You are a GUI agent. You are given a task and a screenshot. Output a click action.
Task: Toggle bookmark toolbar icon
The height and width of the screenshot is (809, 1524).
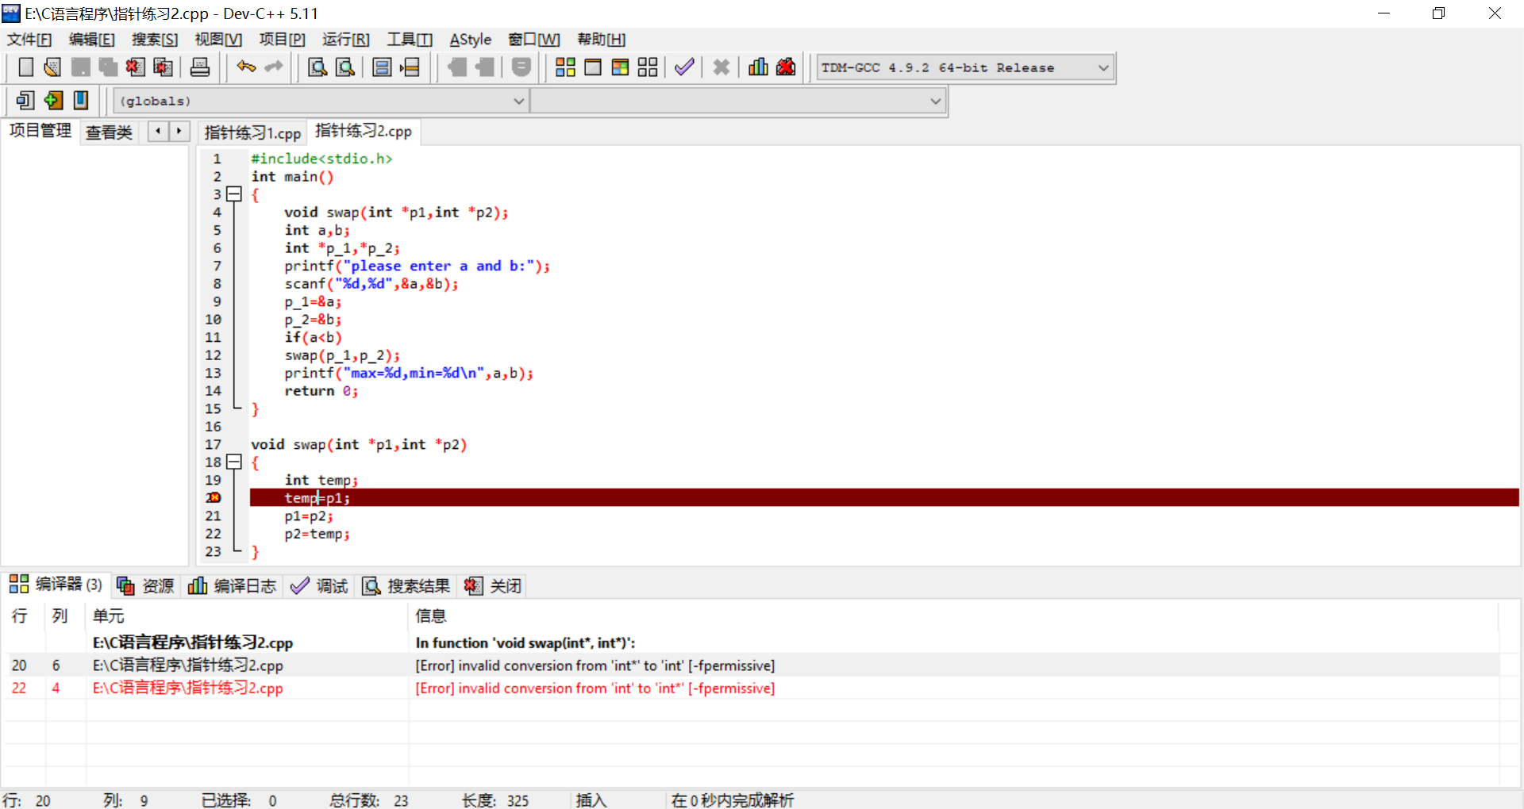(x=53, y=101)
